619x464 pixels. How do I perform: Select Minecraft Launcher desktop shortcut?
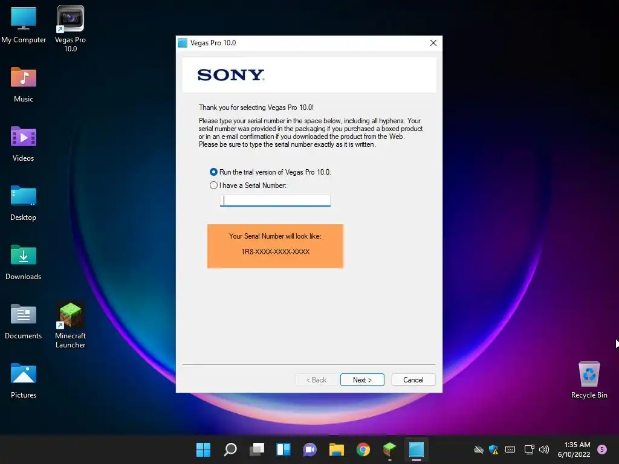[x=70, y=325]
